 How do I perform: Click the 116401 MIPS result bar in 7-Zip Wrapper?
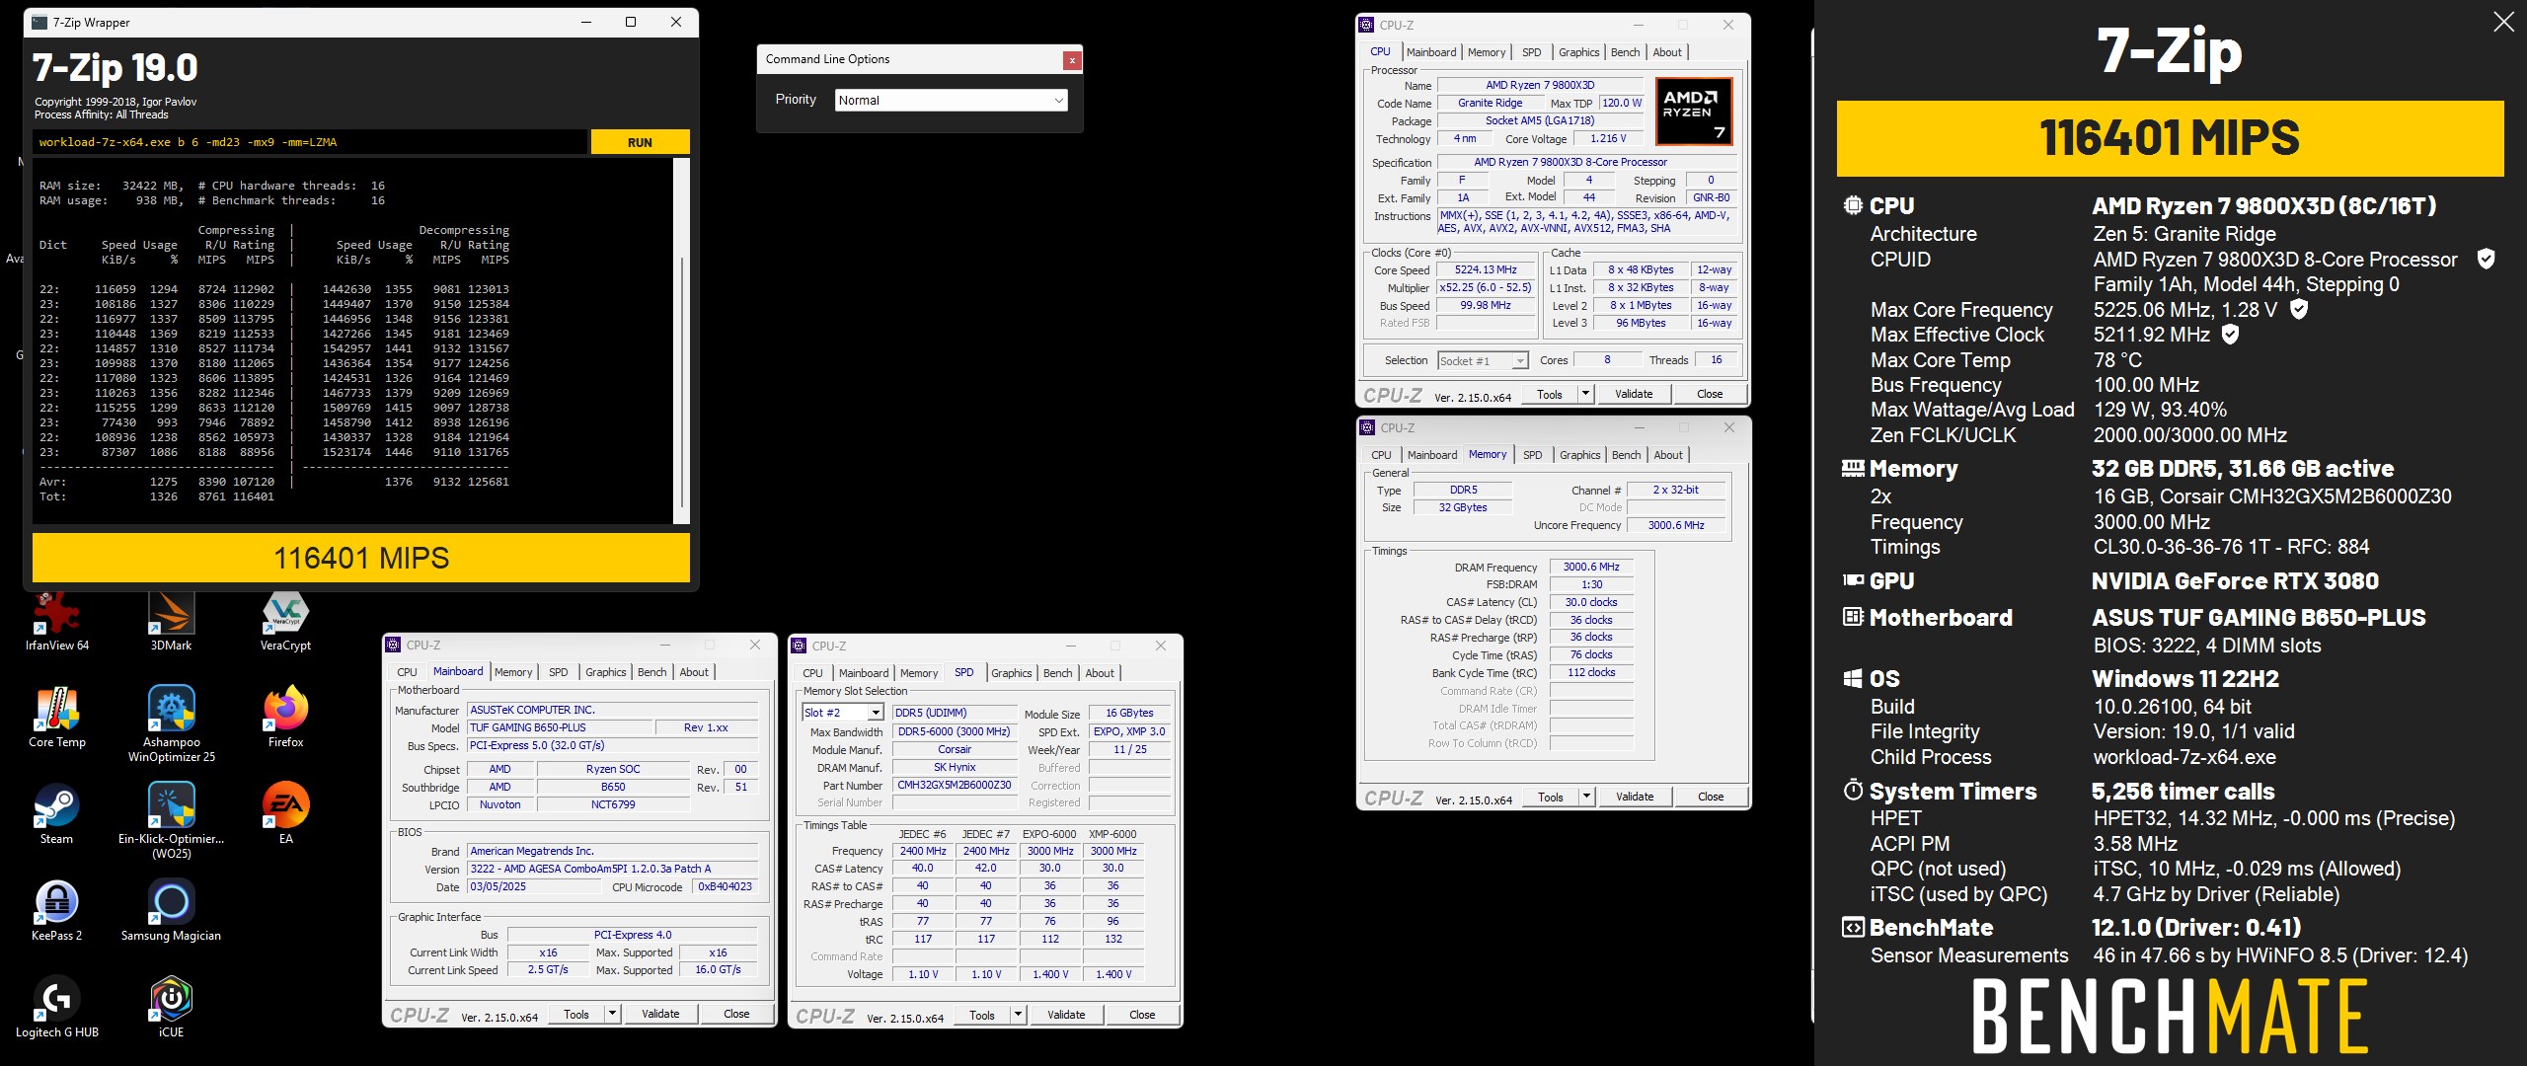click(x=361, y=558)
